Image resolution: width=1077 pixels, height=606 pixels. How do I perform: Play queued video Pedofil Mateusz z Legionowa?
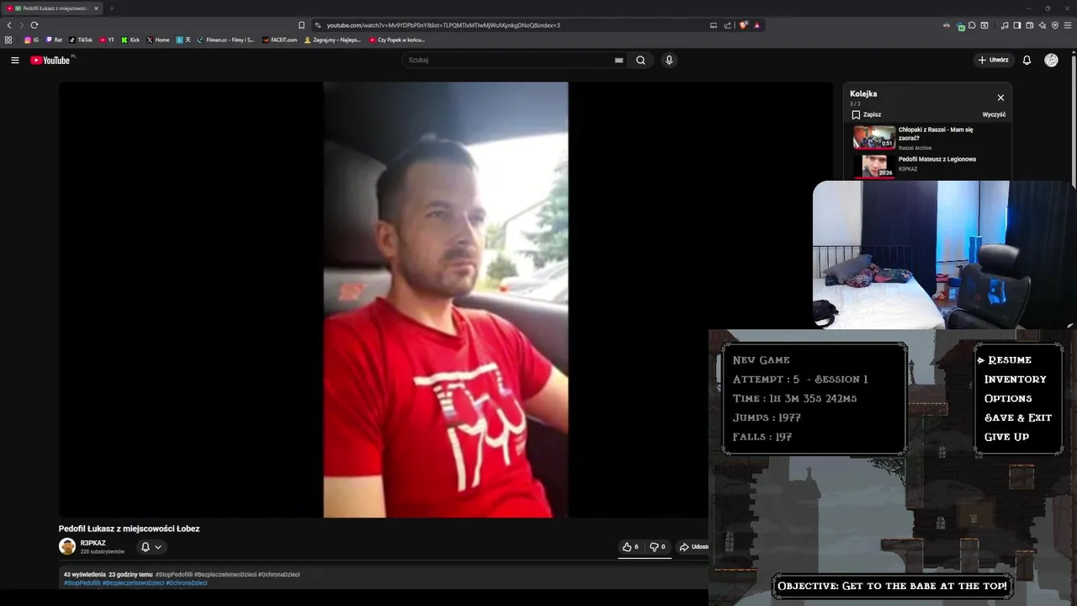tap(927, 165)
